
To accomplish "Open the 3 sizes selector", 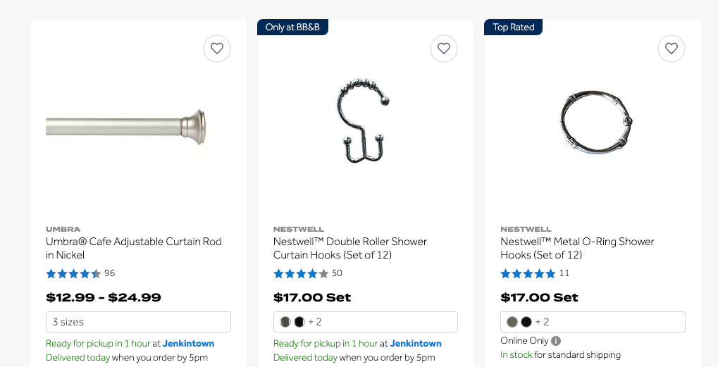I will pyautogui.click(x=138, y=322).
